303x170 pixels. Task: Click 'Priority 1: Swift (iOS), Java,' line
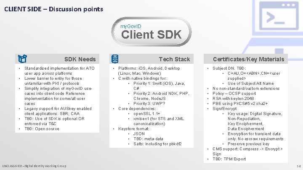coord(159,83)
